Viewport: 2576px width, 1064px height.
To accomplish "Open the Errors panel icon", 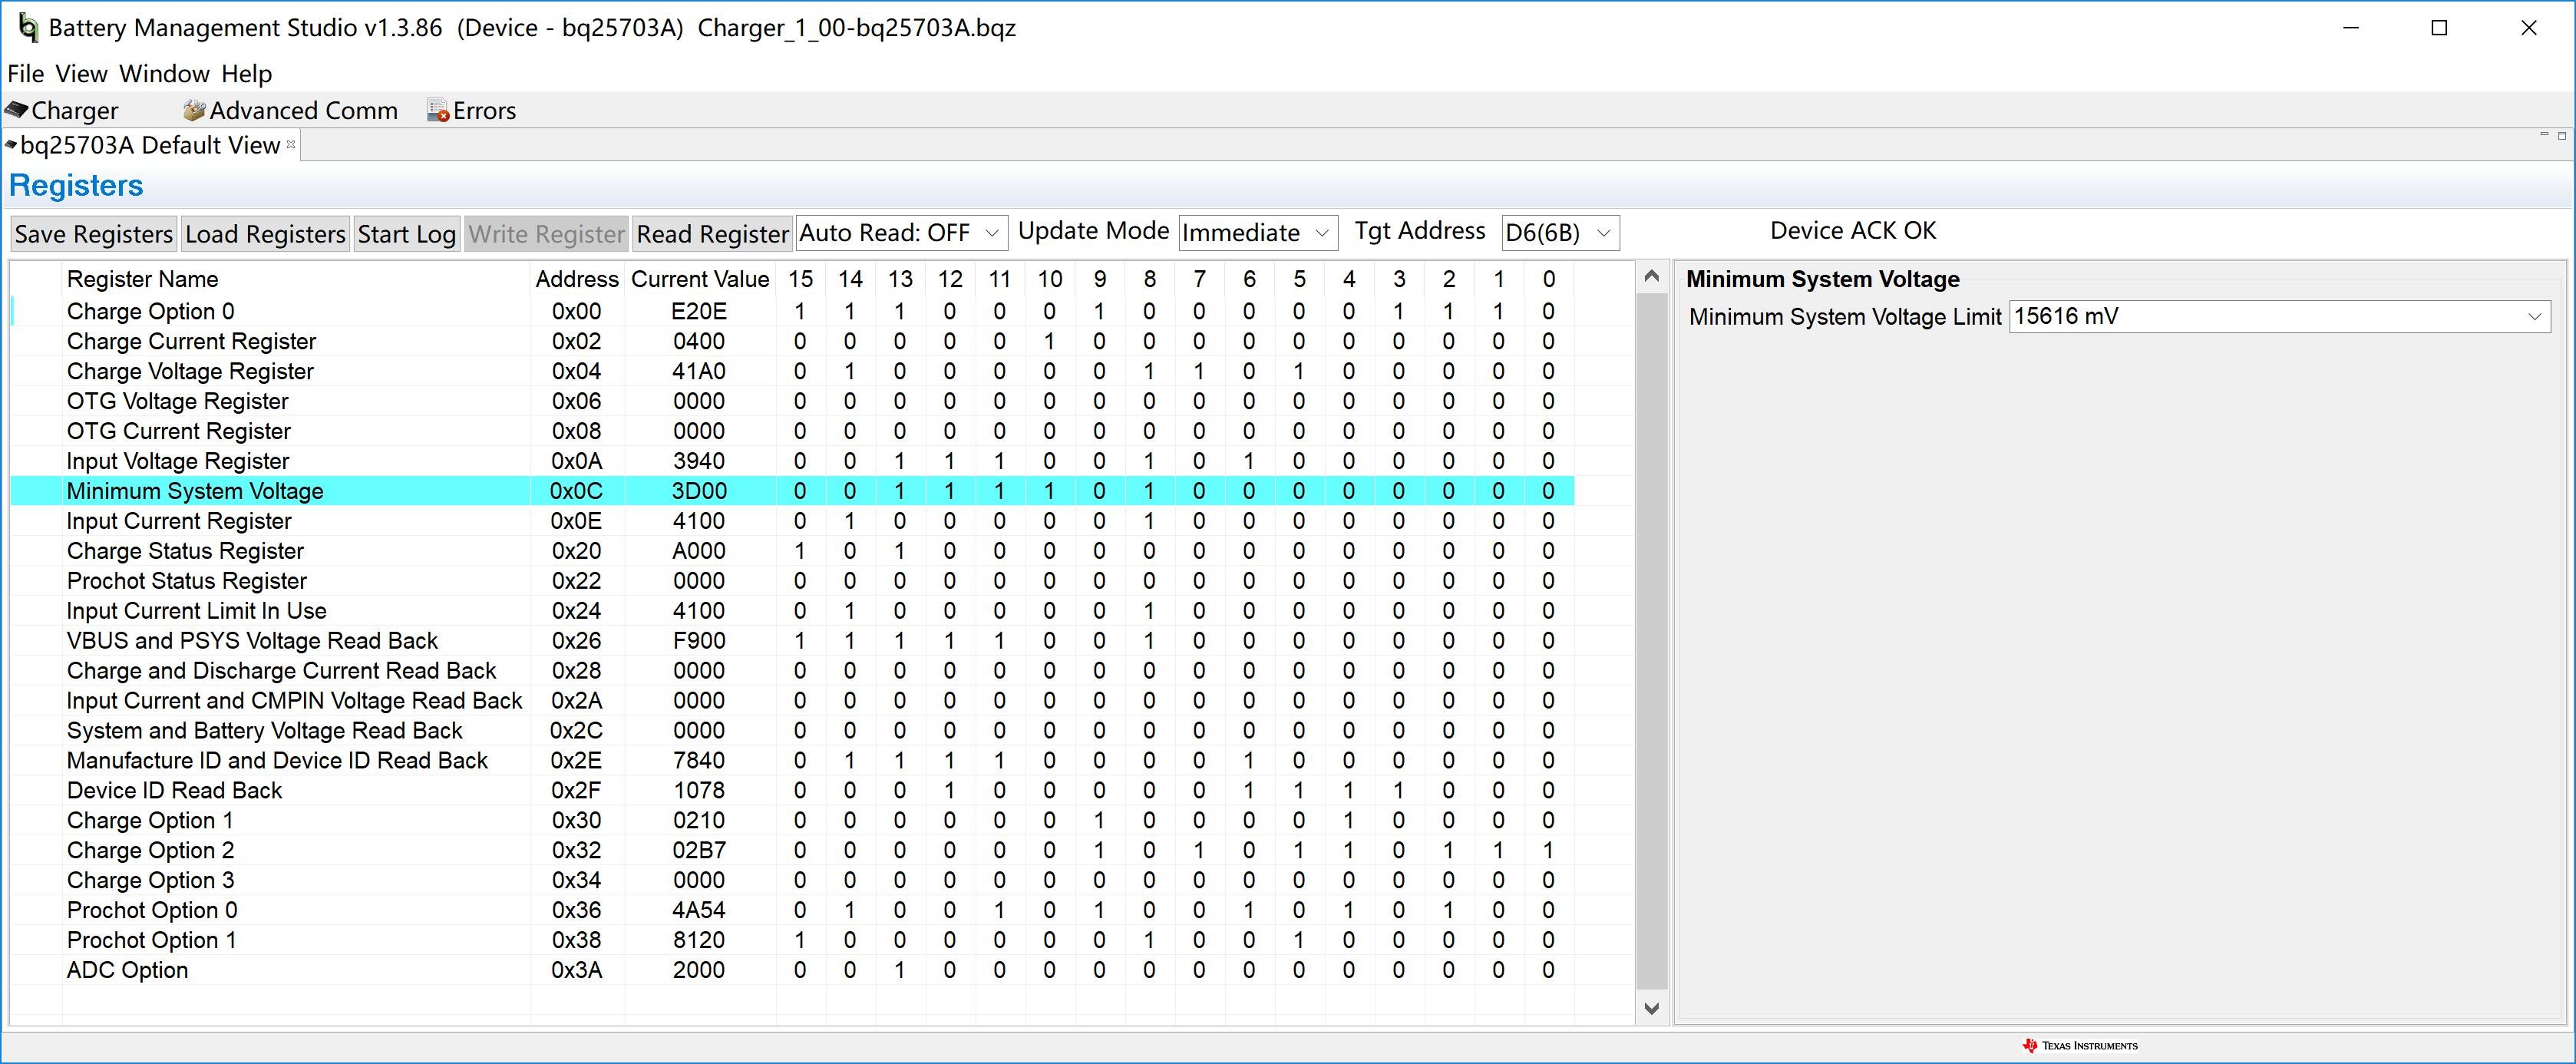I will pos(438,111).
